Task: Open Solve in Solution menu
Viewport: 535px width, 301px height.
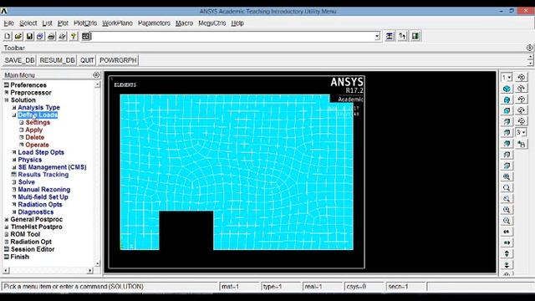Action: click(x=26, y=182)
